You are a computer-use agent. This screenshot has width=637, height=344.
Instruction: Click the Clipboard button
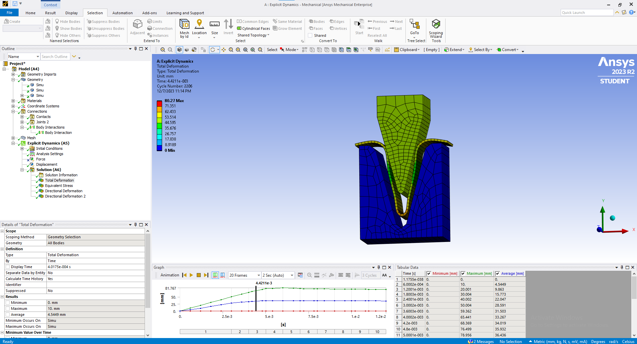pos(407,50)
